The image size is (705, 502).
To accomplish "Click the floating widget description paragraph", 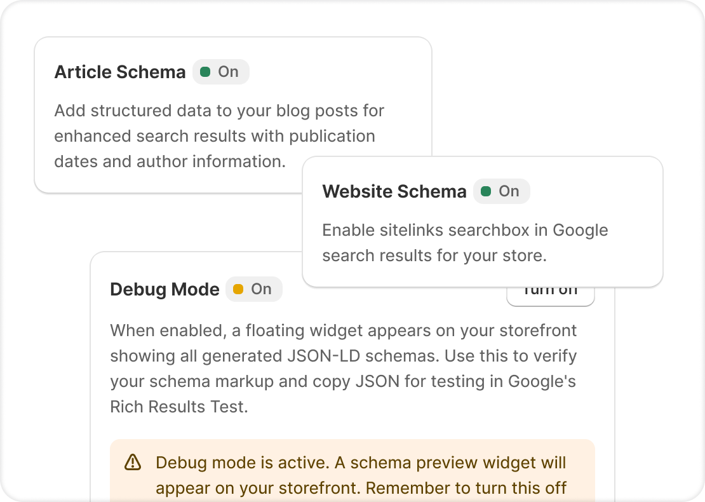I will (x=343, y=369).
